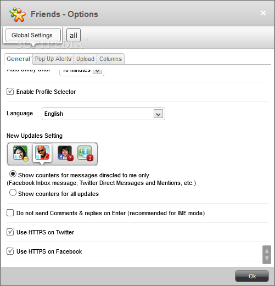Viewport: 275px width, 286px height.
Task: Select Show counters for all updates
Action: pos(13,193)
